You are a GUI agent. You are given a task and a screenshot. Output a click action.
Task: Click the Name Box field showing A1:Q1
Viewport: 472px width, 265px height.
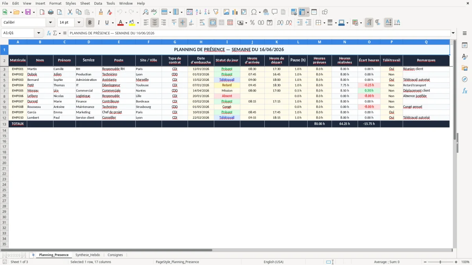18,33
